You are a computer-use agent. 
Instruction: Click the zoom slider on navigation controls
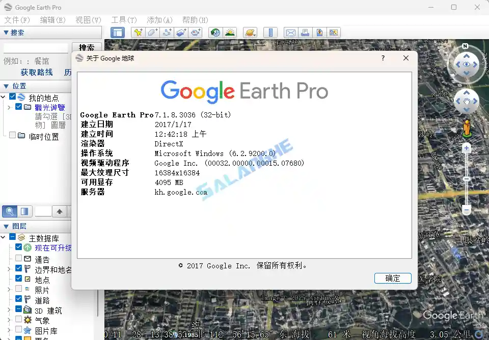tap(466, 178)
